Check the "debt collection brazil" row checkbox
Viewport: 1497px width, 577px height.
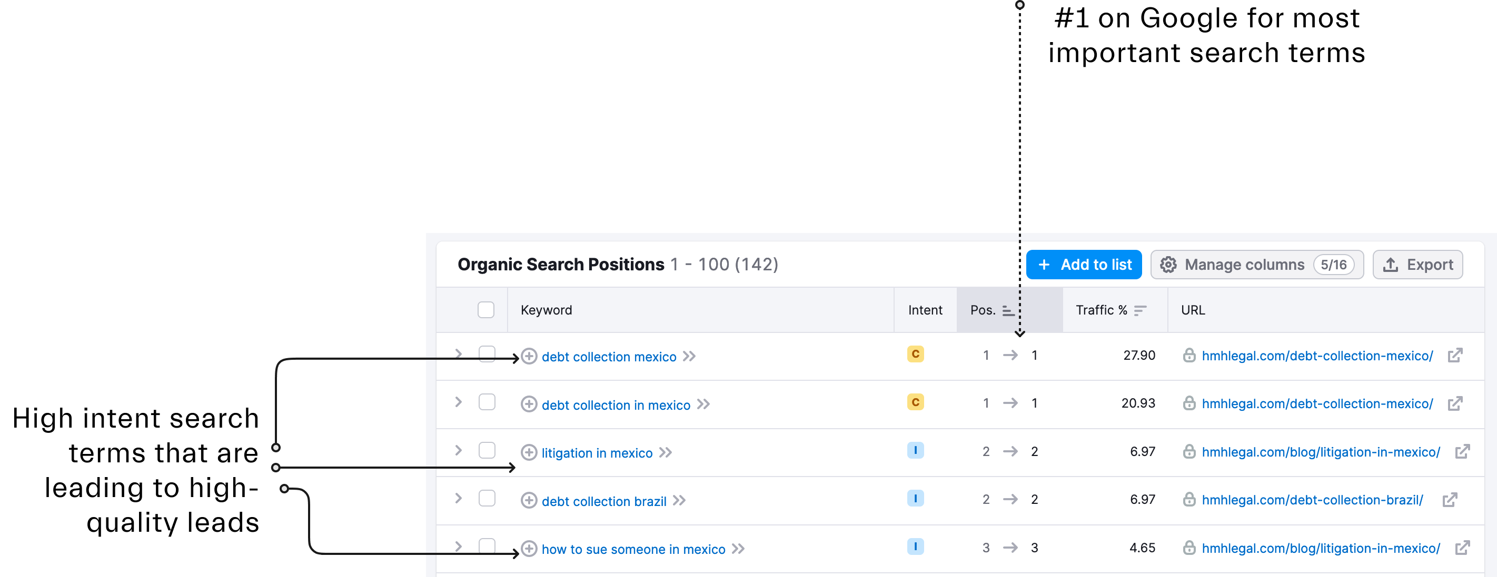tap(487, 498)
